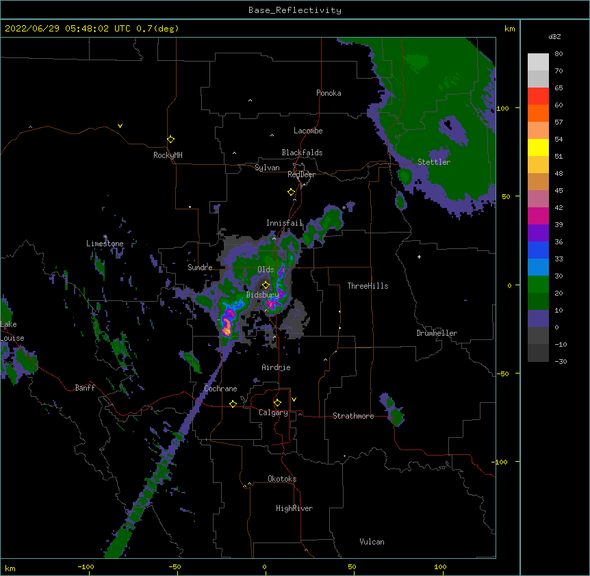Click the Lake Louise label

(x=11, y=331)
